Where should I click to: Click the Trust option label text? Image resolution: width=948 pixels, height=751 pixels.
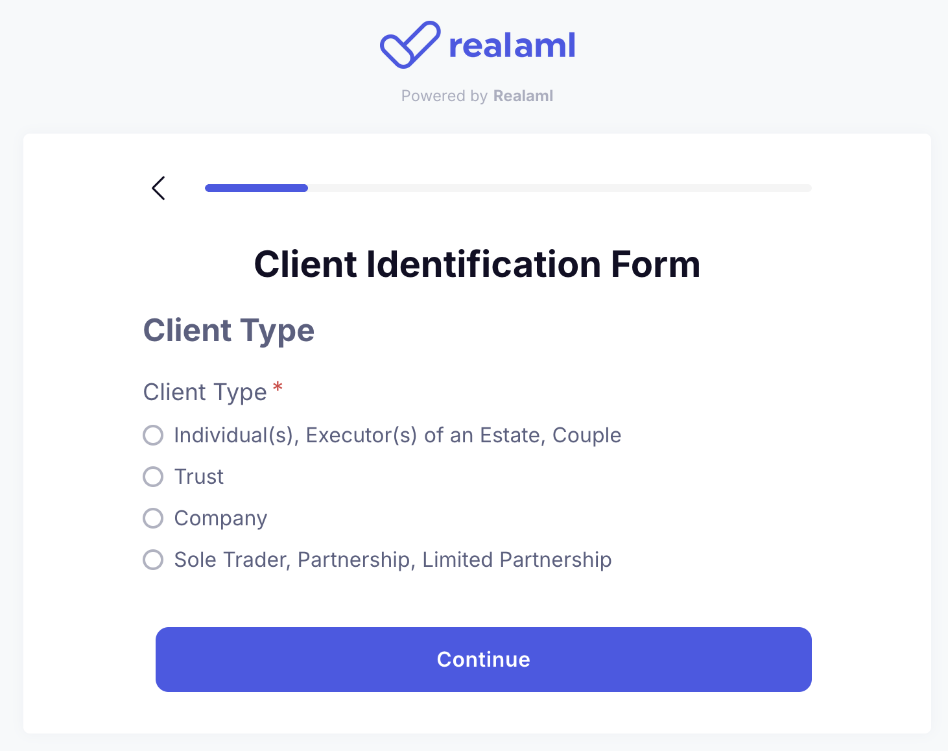pyautogui.click(x=199, y=477)
